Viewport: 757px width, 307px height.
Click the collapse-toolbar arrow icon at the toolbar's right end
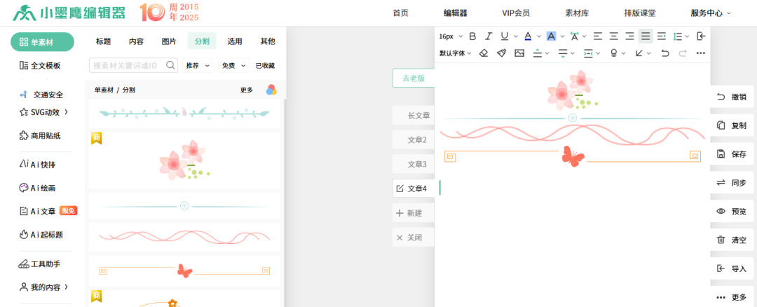[702, 36]
